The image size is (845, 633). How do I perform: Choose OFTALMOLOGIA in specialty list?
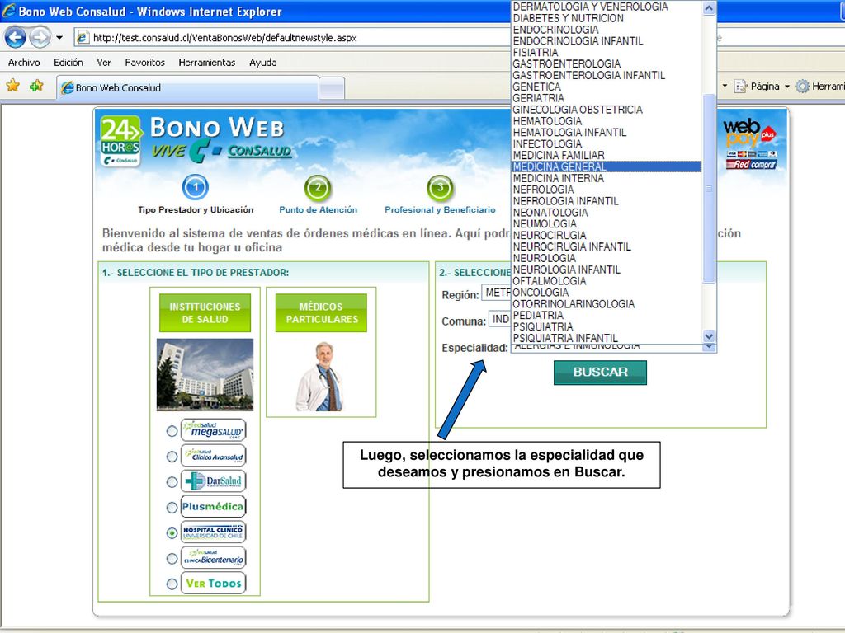point(607,281)
